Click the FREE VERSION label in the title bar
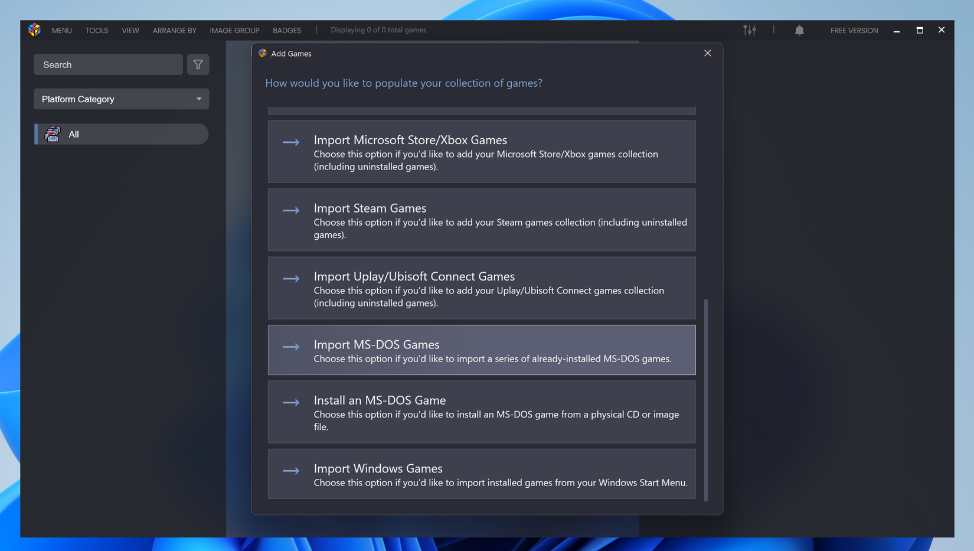Screen dimensions: 974x551 click(854, 30)
